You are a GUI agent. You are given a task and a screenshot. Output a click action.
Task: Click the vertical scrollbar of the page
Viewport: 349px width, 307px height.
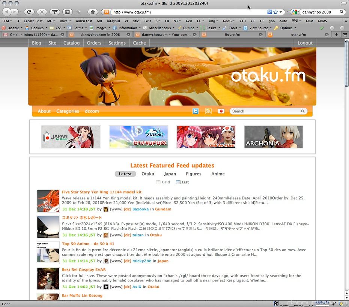coord(346,169)
